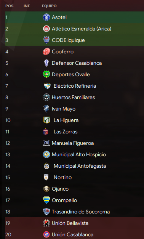Image resolution: width=144 pixels, height=239 pixels.
Task: Click the Orompello yellow-blue shield icon
Action: [x=46, y=200]
